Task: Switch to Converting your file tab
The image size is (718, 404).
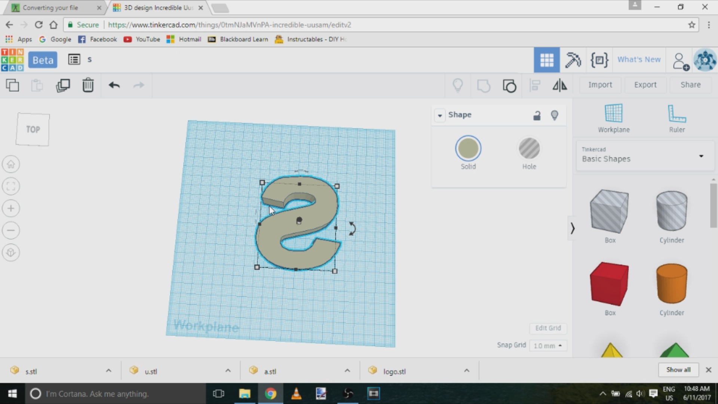Action: click(x=50, y=7)
